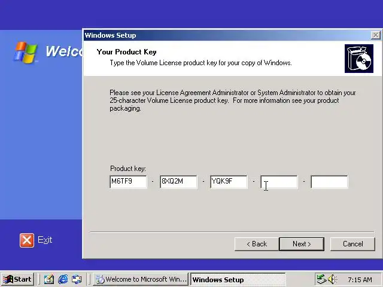The image size is (383, 287).
Task: Click the Next button in Windows Setup
Action: coord(302,244)
